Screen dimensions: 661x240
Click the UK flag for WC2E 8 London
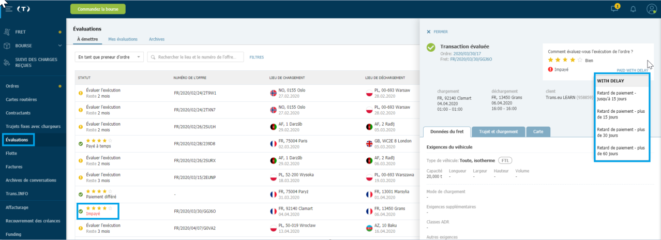click(x=369, y=144)
